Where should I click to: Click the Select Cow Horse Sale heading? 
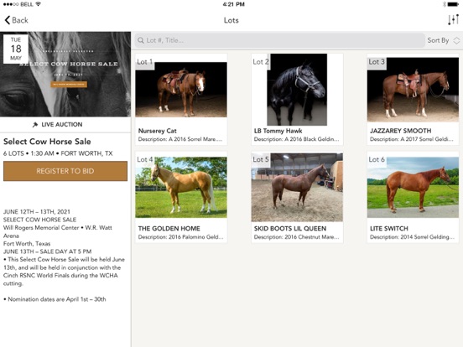coord(47,142)
